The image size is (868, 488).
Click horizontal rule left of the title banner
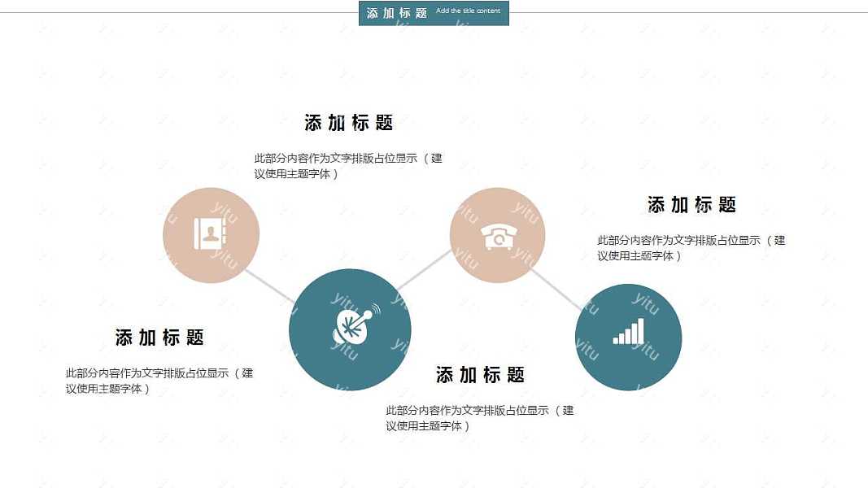[179, 12]
